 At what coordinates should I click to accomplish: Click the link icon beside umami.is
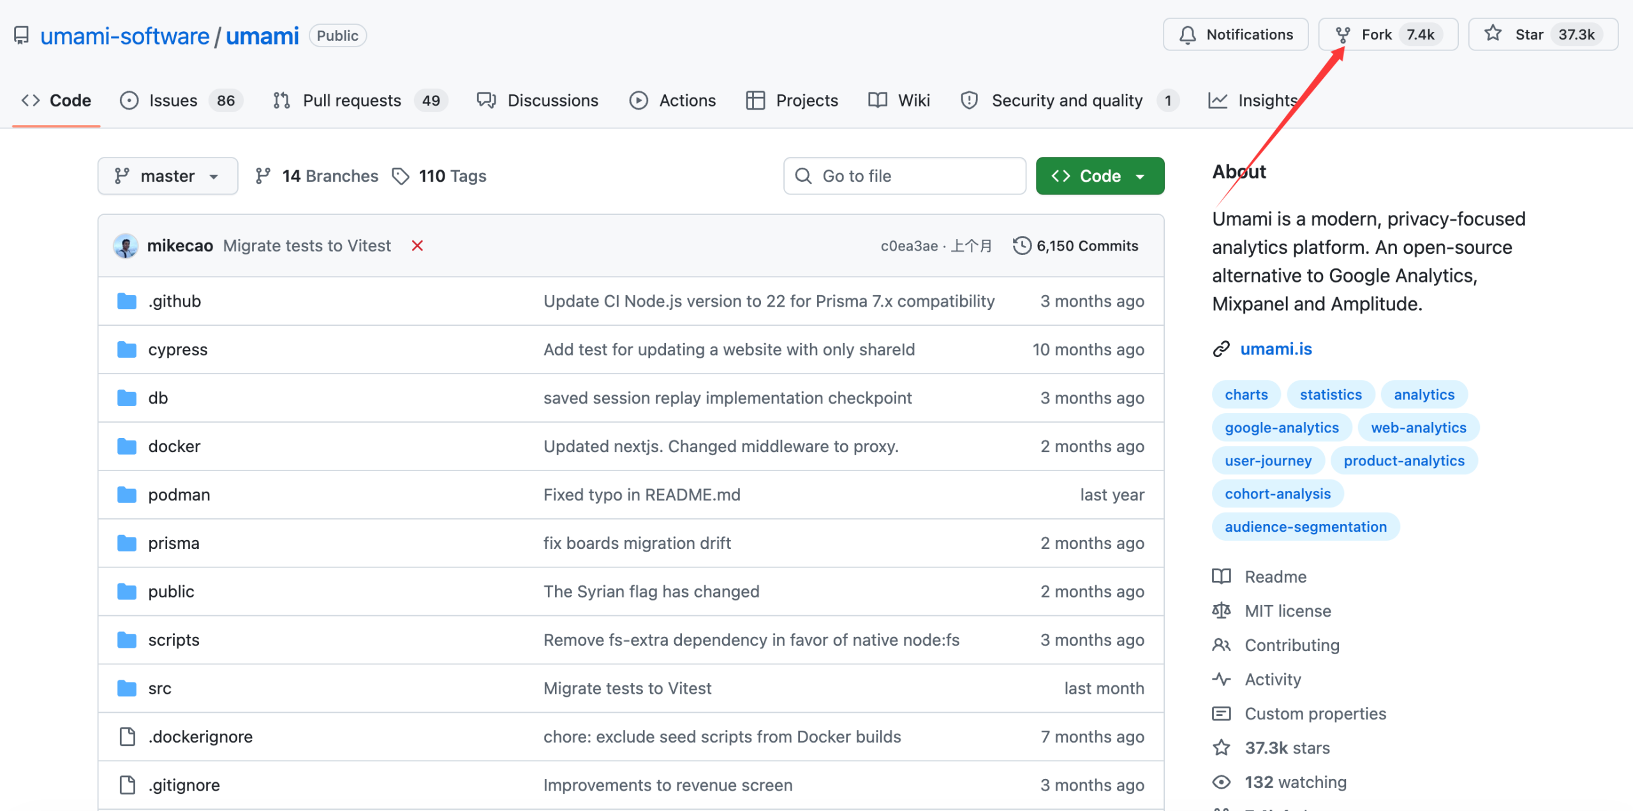point(1221,349)
